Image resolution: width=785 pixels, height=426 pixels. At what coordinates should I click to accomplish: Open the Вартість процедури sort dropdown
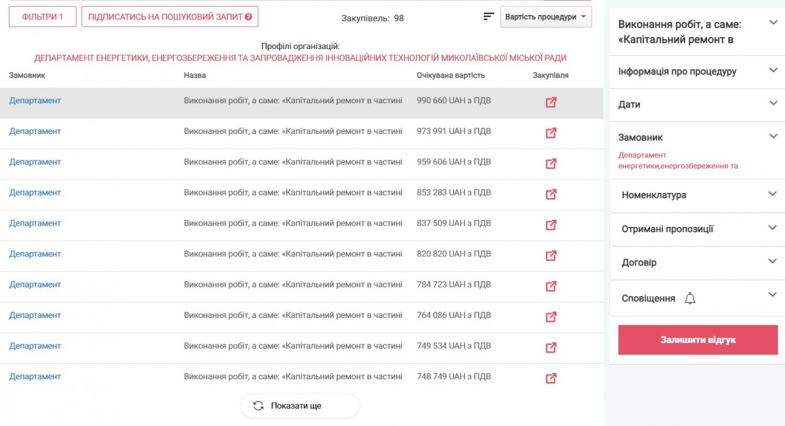[545, 17]
